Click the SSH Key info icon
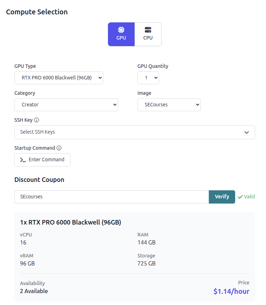Image resolution: width=266 pixels, height=305 pixels. 36,120
